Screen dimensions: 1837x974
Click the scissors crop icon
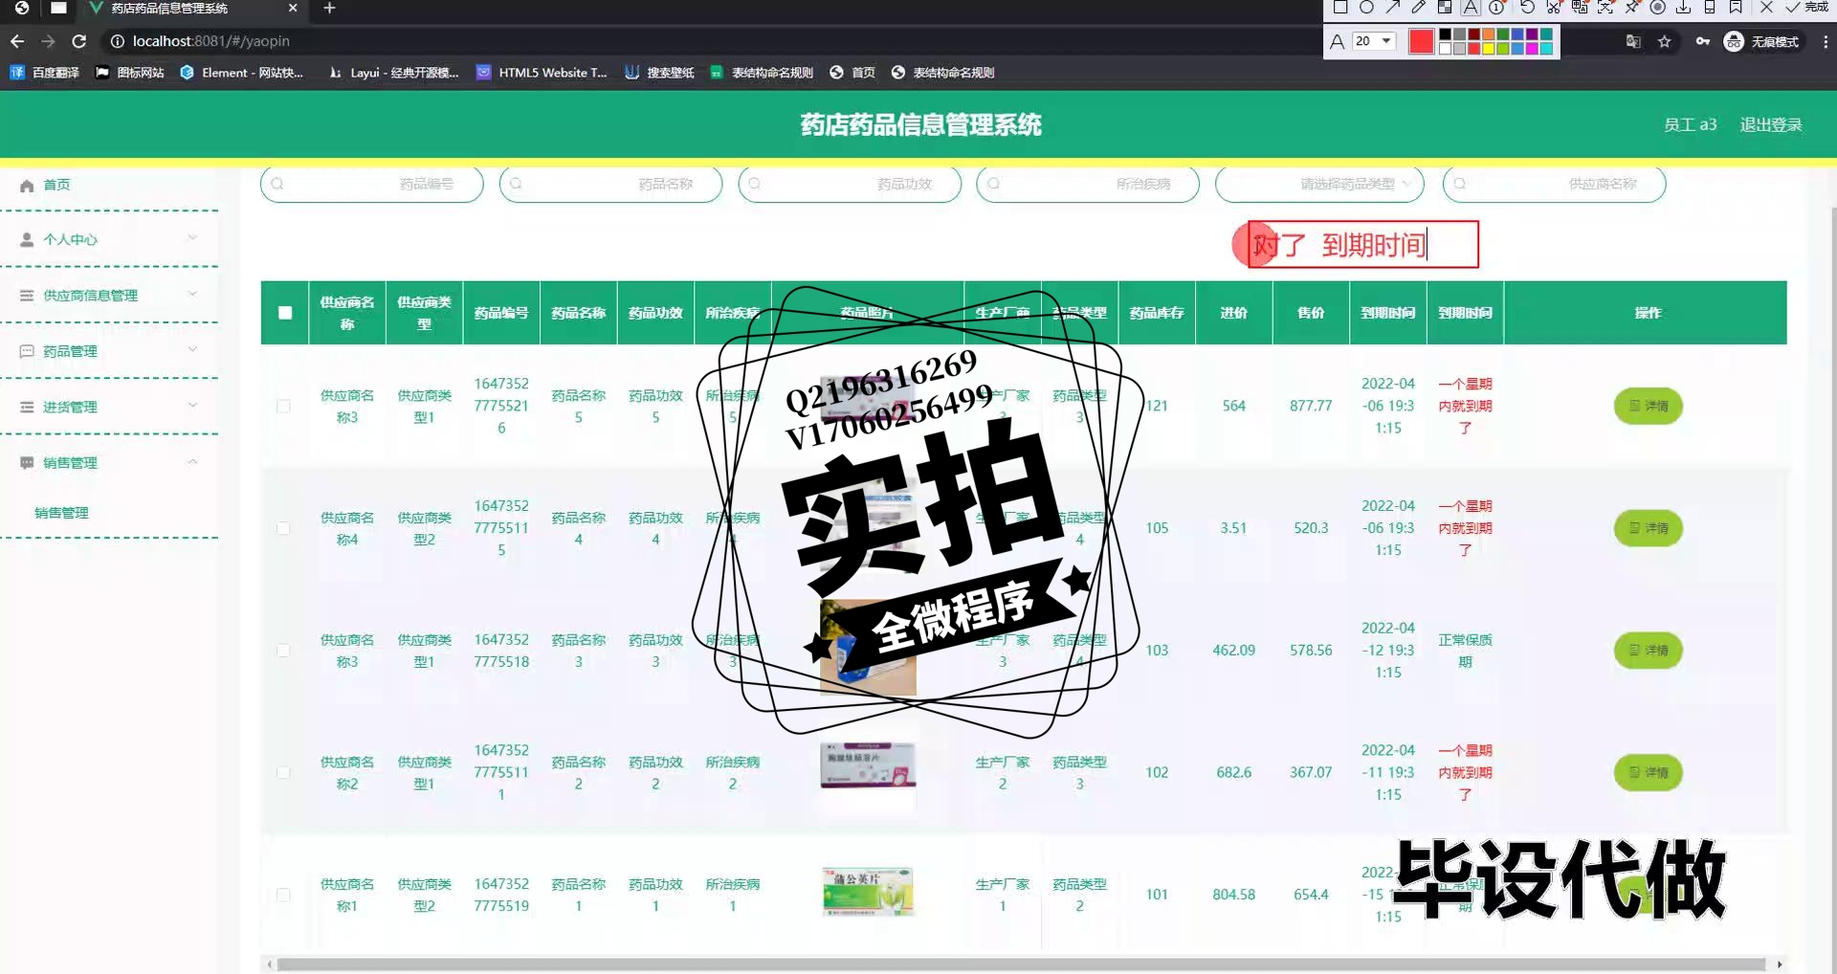pyautogui.click(x=1554, y=8)
